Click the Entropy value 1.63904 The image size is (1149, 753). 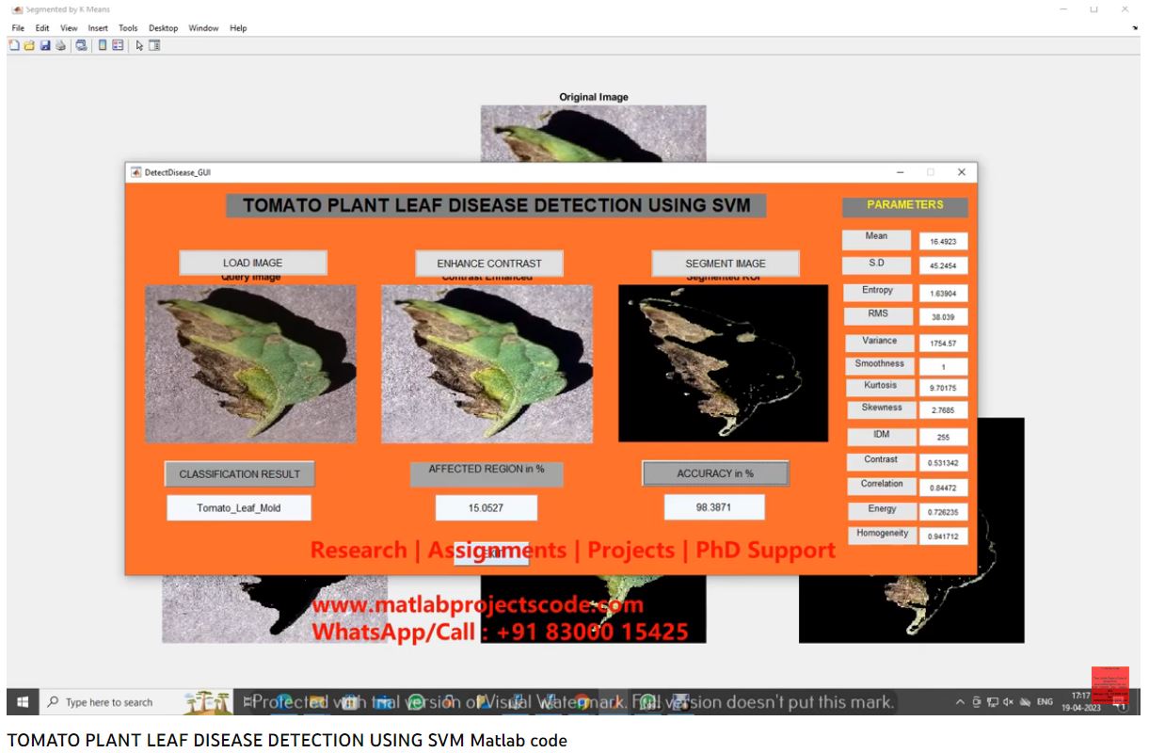pyautogui.click(x=943, y=294)
